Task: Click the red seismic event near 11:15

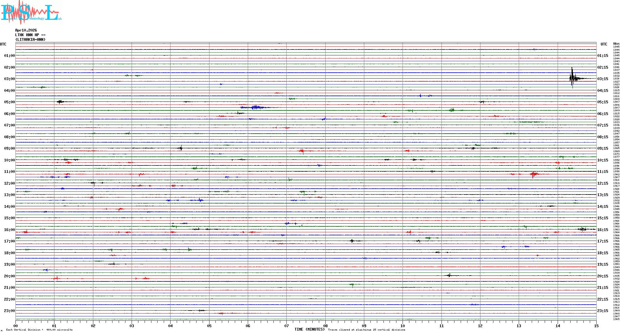Action: click(x=534, y=174)
